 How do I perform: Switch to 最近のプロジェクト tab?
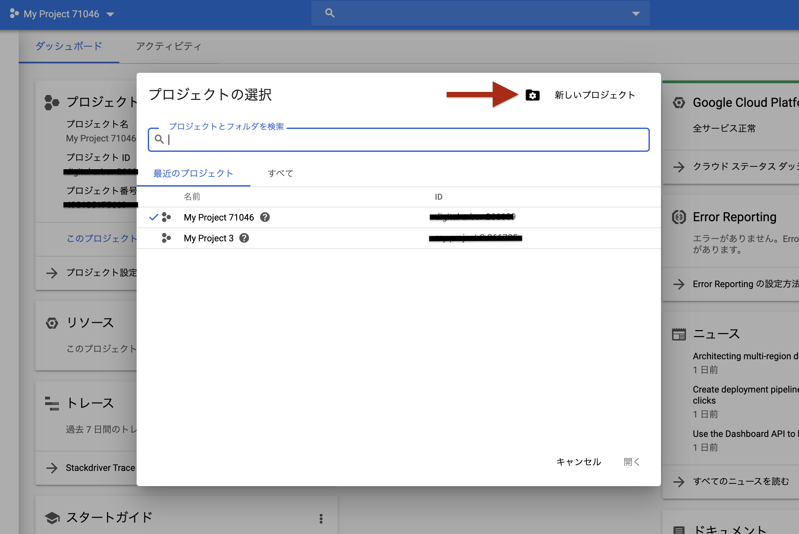coord(193,173)
